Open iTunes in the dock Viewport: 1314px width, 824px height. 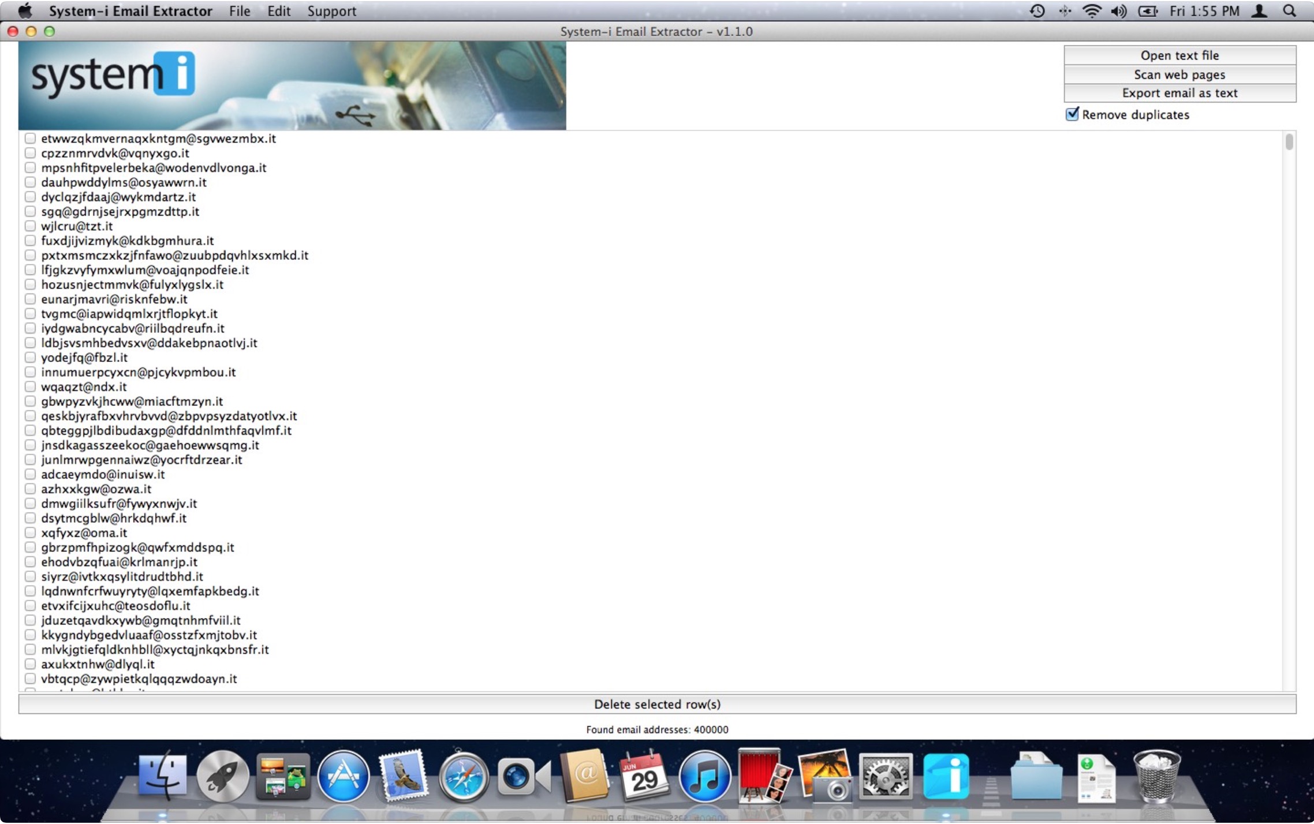click(704, 777)
